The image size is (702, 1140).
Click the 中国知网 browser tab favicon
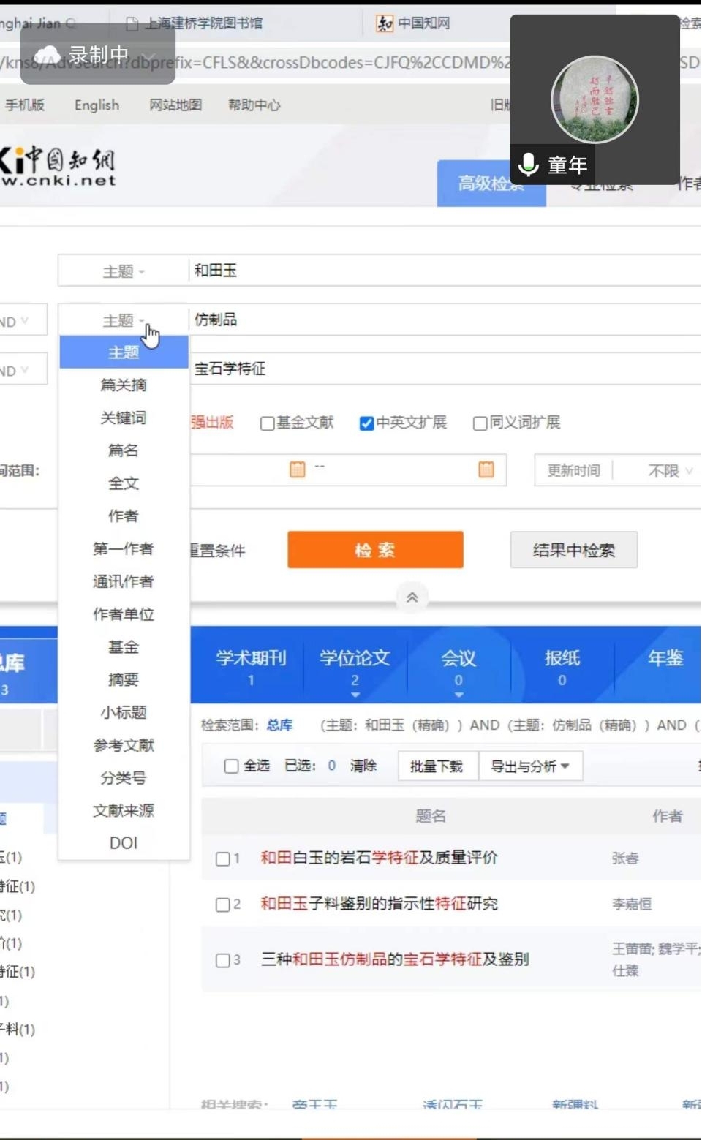pos(385,23)
